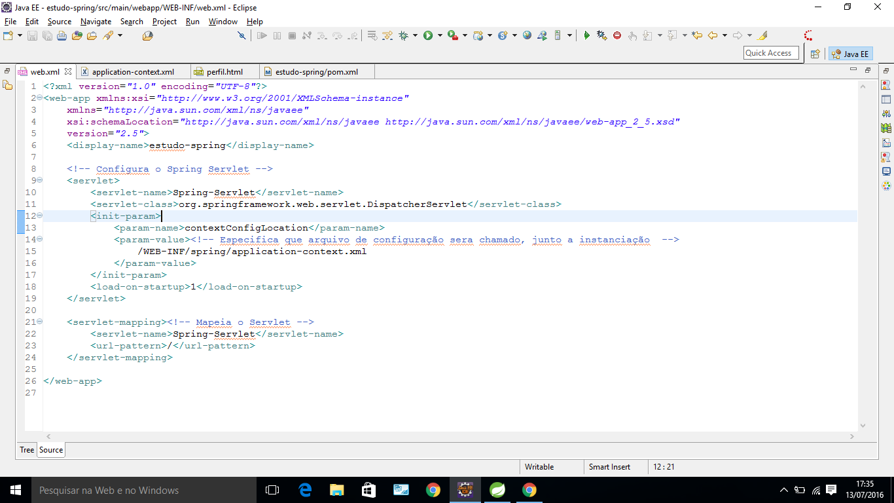Open the action center notification icon
Image resolution: width=894 pixels, height=503 pixels.
tap(831, 490)
